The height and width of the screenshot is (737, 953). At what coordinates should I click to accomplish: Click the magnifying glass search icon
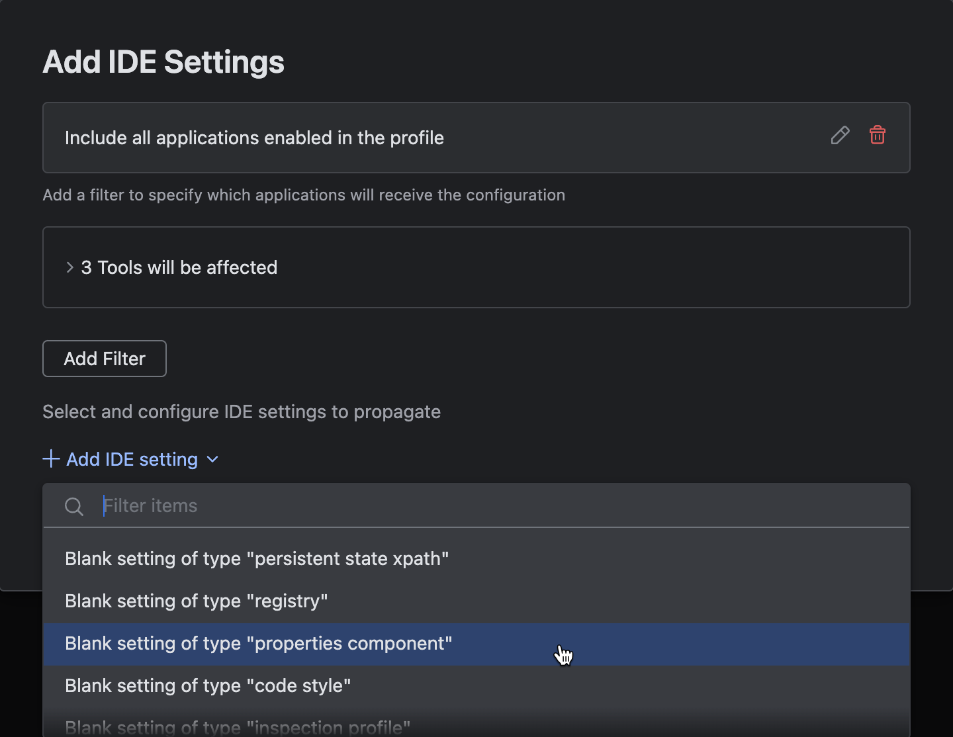click(x=74, y=506)
